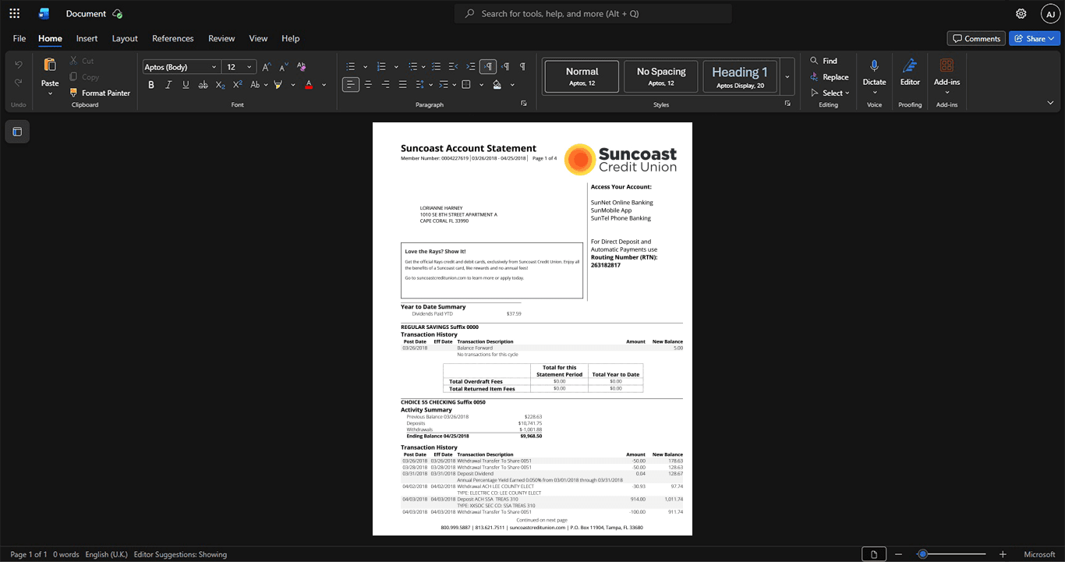Decrease the font size
1065x562 pixels.
click(284, 67)
